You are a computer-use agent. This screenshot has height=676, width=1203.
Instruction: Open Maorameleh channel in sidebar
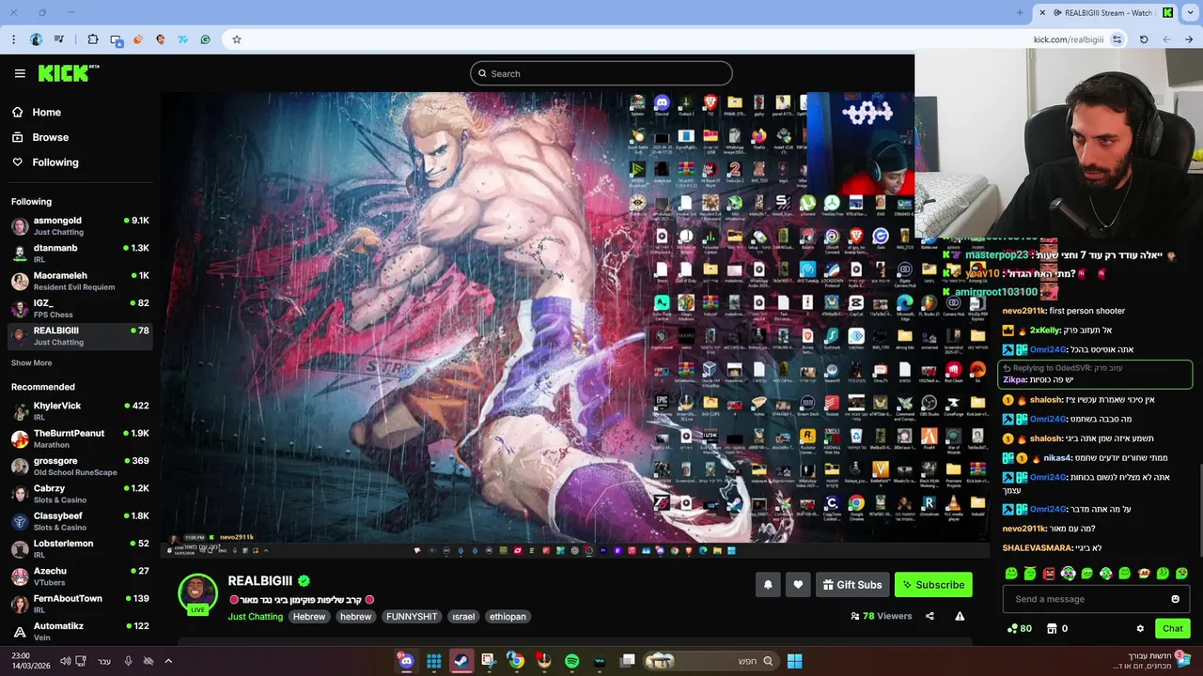pos(80,281)
